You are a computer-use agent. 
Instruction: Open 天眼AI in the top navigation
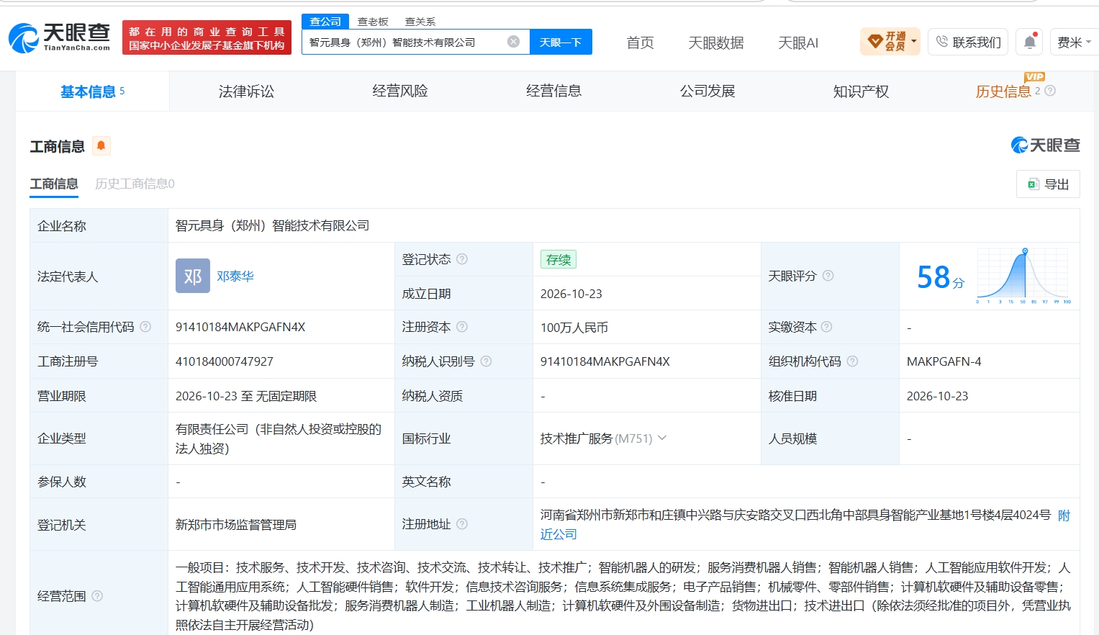[798, 42]
